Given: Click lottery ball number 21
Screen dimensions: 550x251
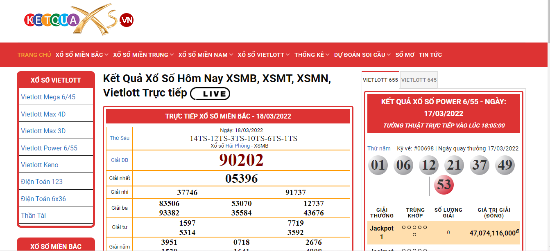Looking at the screenshot, I should pos(454,165).
